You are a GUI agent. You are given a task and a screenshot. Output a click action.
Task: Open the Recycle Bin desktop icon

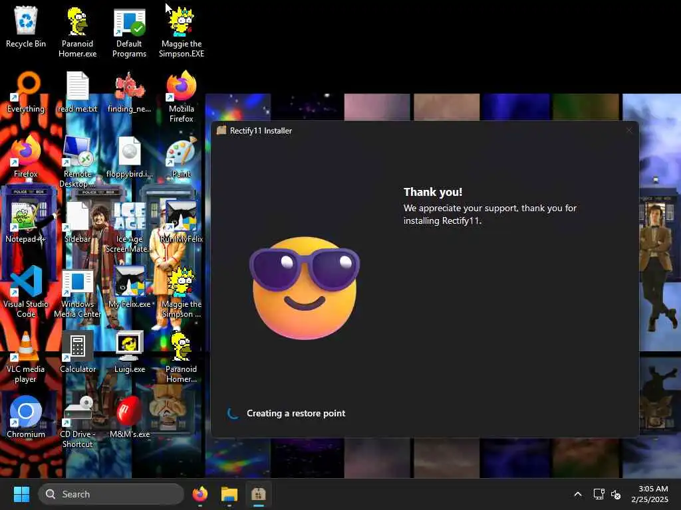point(26,27)
